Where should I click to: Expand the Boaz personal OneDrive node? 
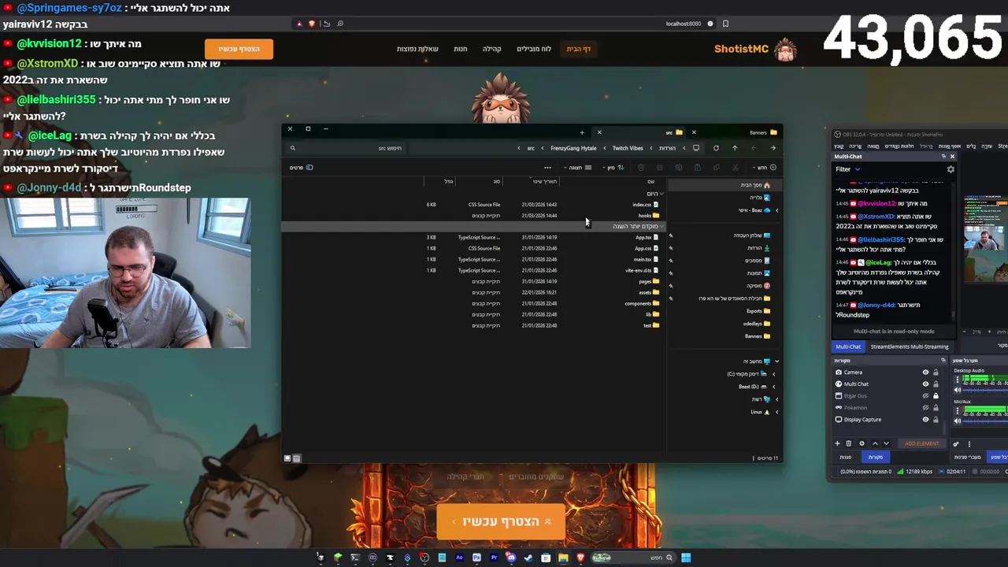click(x=776, y=210)
